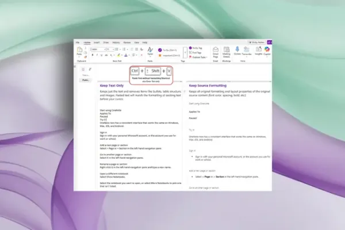The image size is (345, 230).
Task: Click the Meeting Details icon
Action: 227,52
